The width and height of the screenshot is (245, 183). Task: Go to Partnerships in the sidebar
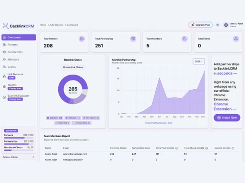click(x=15, y=52)
